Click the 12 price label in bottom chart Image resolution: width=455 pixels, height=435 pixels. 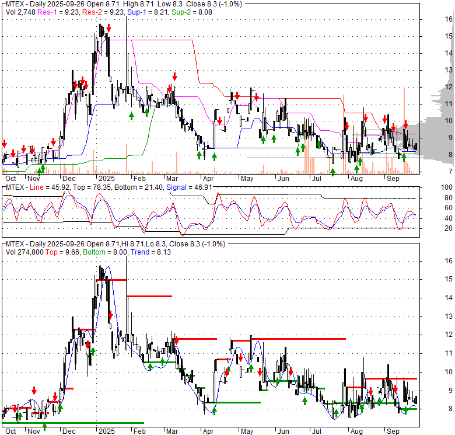(x=449, y=335)
